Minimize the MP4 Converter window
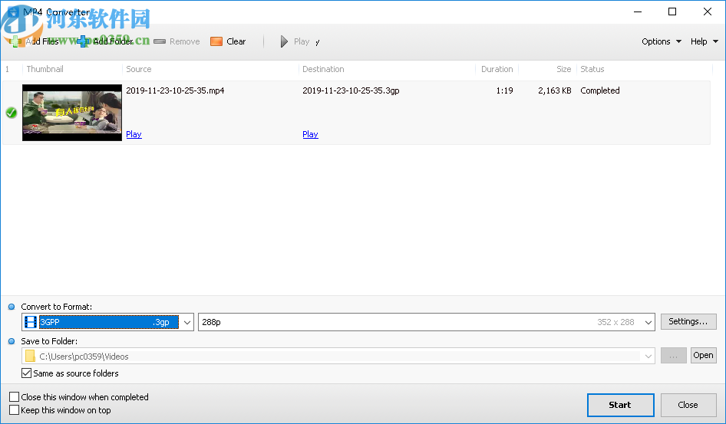 pos(638,12)
